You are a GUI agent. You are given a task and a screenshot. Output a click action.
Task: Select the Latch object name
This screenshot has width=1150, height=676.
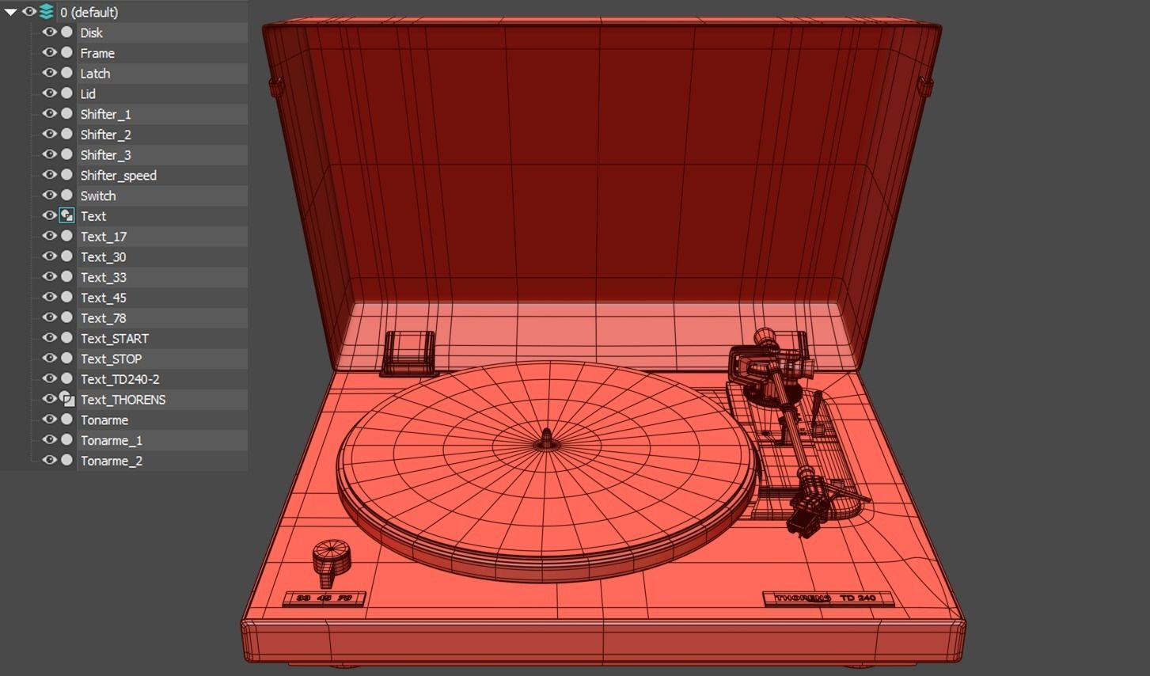(x=95, y=74)
